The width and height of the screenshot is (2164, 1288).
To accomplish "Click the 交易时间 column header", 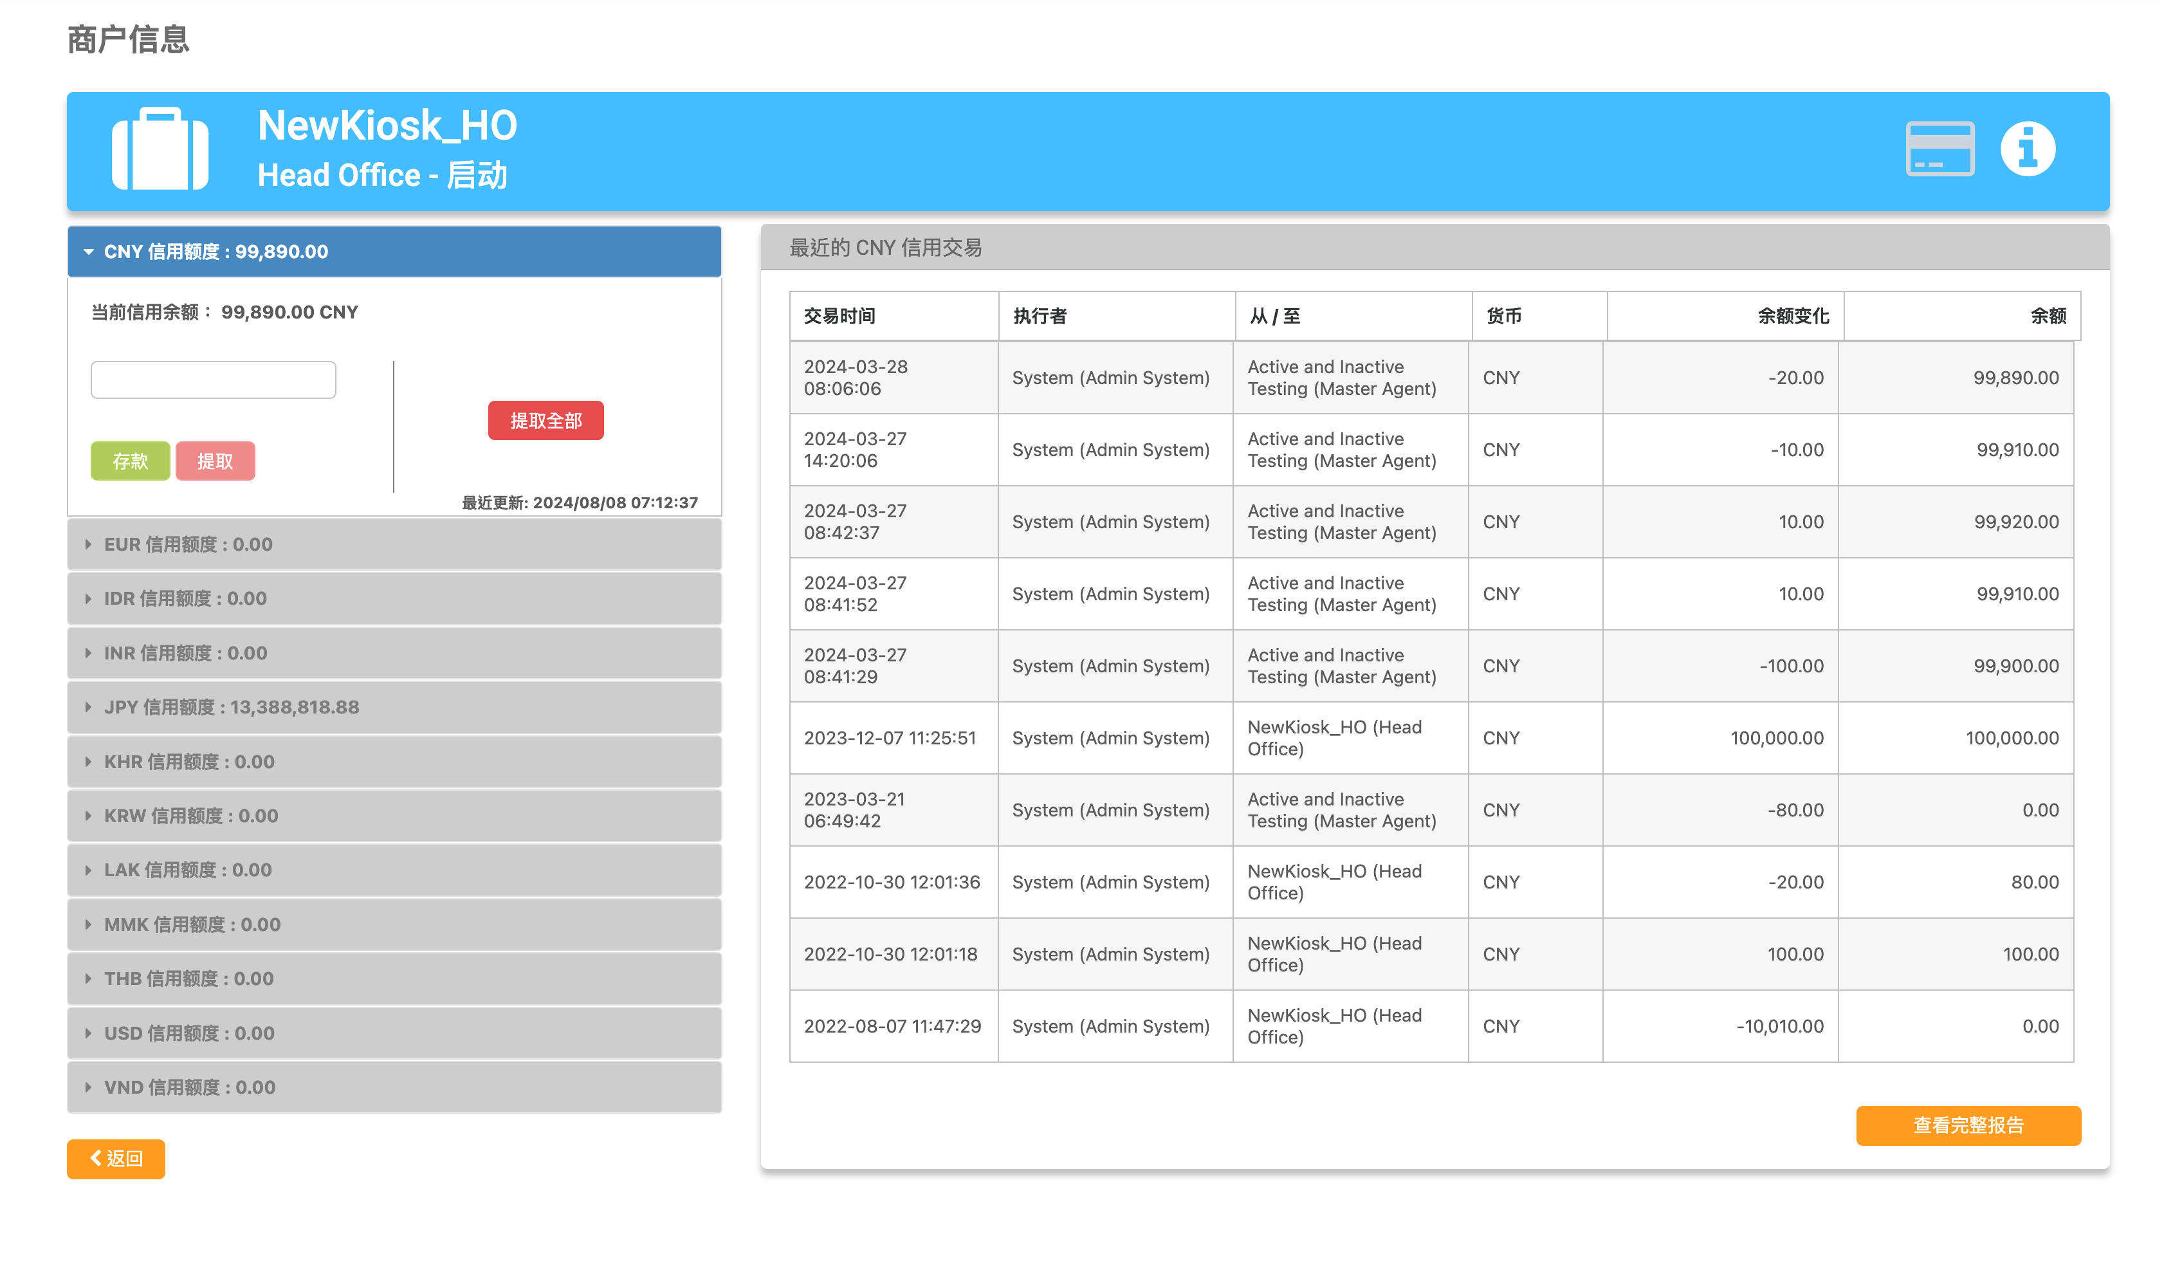I will click(x=892, y=316).
